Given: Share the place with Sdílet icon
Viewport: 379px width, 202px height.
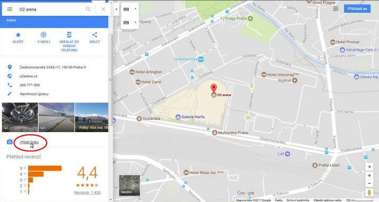Looking at the screenshot, I should coord(94,38).
